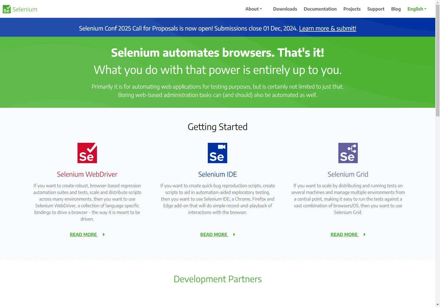Click Read More under Selenium IDE
The image size is (440, 307).
pyautogui.click(x=214, y=234)
